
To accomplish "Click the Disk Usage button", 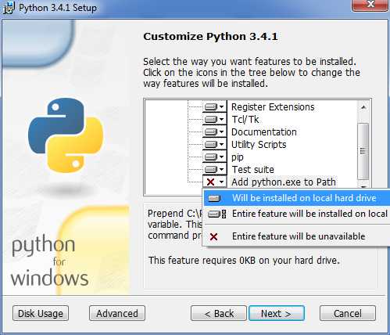I will pos(41,313).
